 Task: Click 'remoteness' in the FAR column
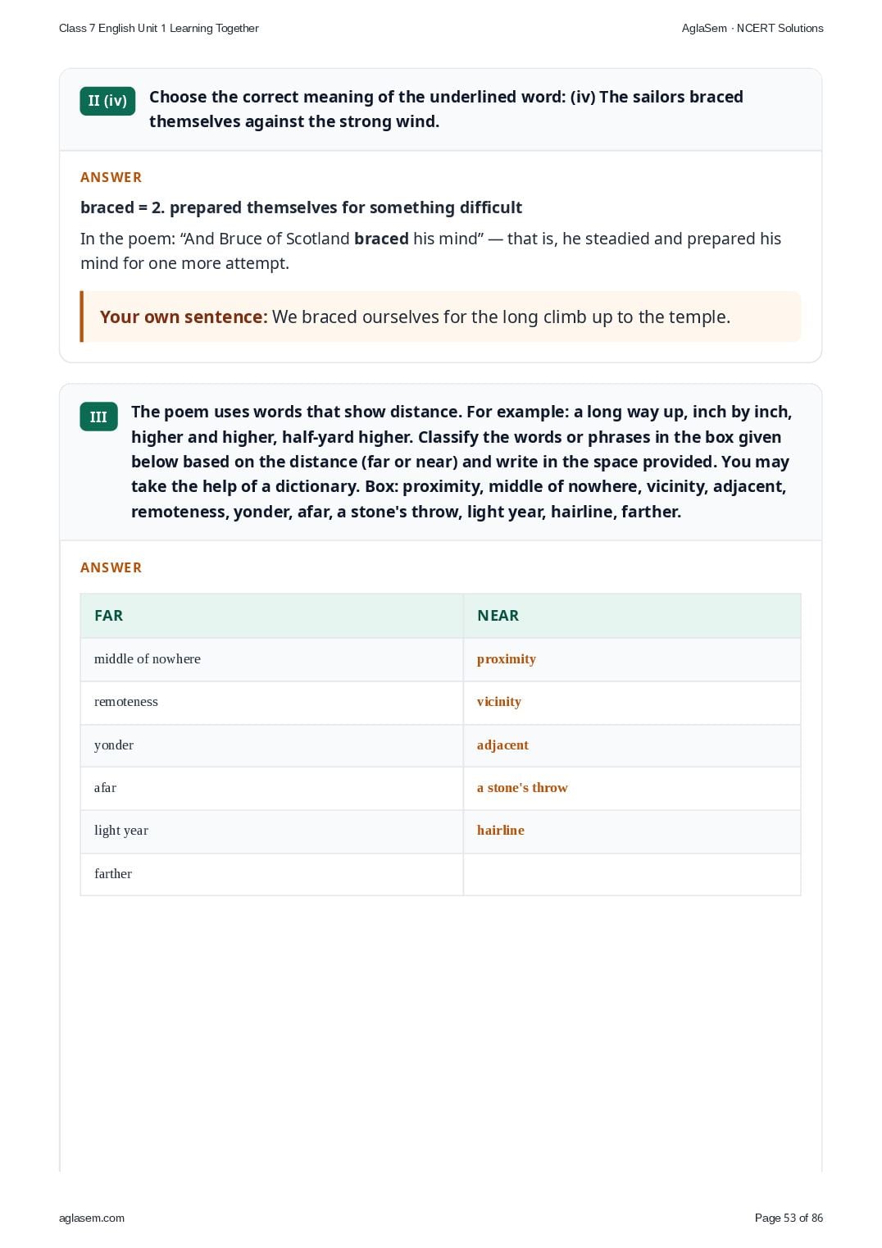pos(126,702)
